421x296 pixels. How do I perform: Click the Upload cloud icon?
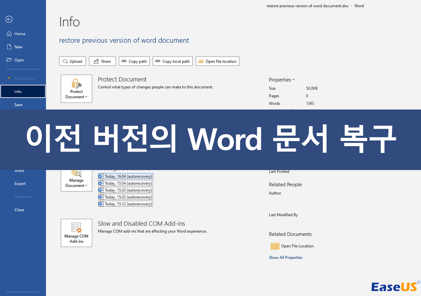tap(65, 61)
